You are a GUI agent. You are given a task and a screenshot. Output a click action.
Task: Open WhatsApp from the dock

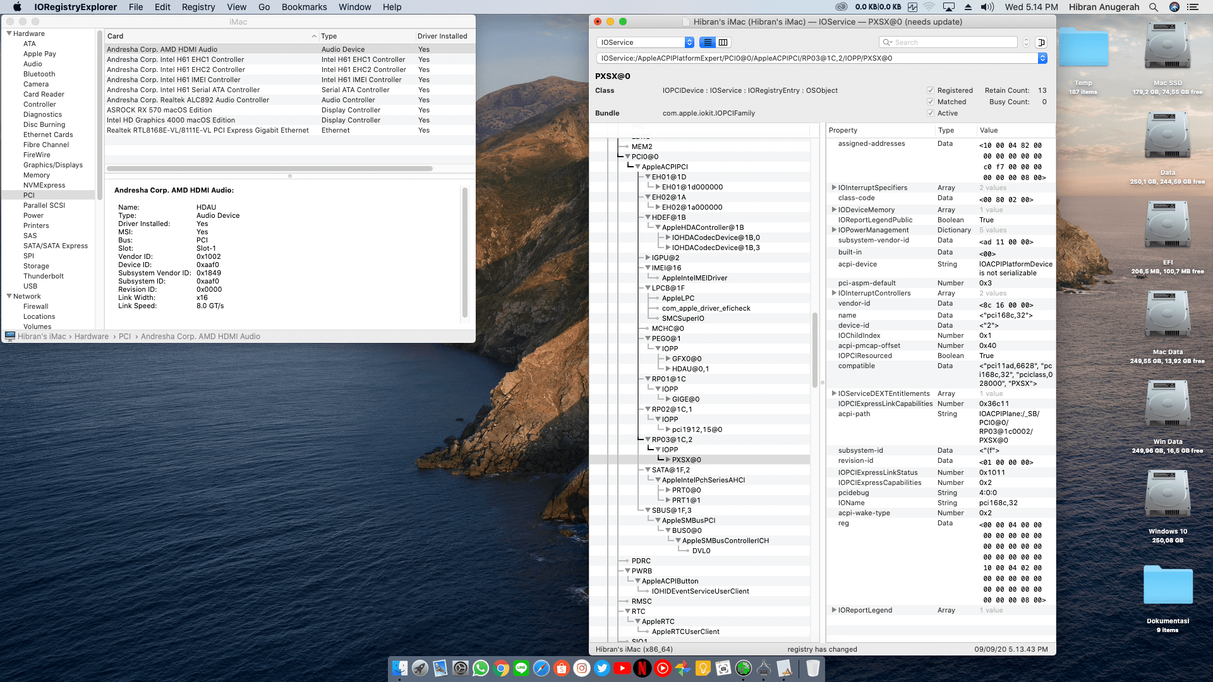pos(481,668)
